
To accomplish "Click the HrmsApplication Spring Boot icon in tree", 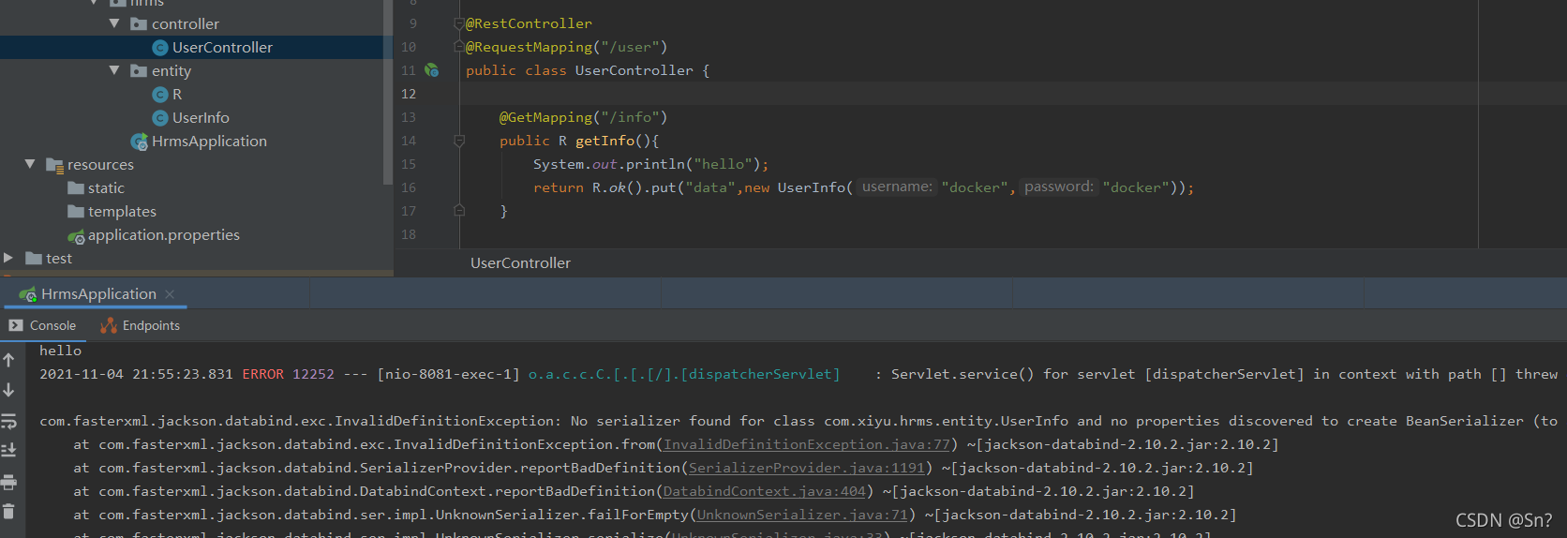I will (x=140, y=142).
